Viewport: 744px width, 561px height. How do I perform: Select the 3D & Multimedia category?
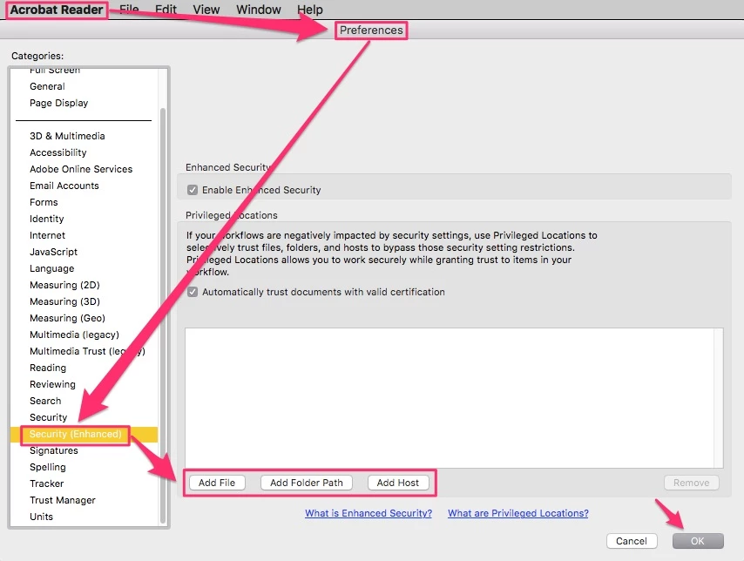[x=67, y=136]
